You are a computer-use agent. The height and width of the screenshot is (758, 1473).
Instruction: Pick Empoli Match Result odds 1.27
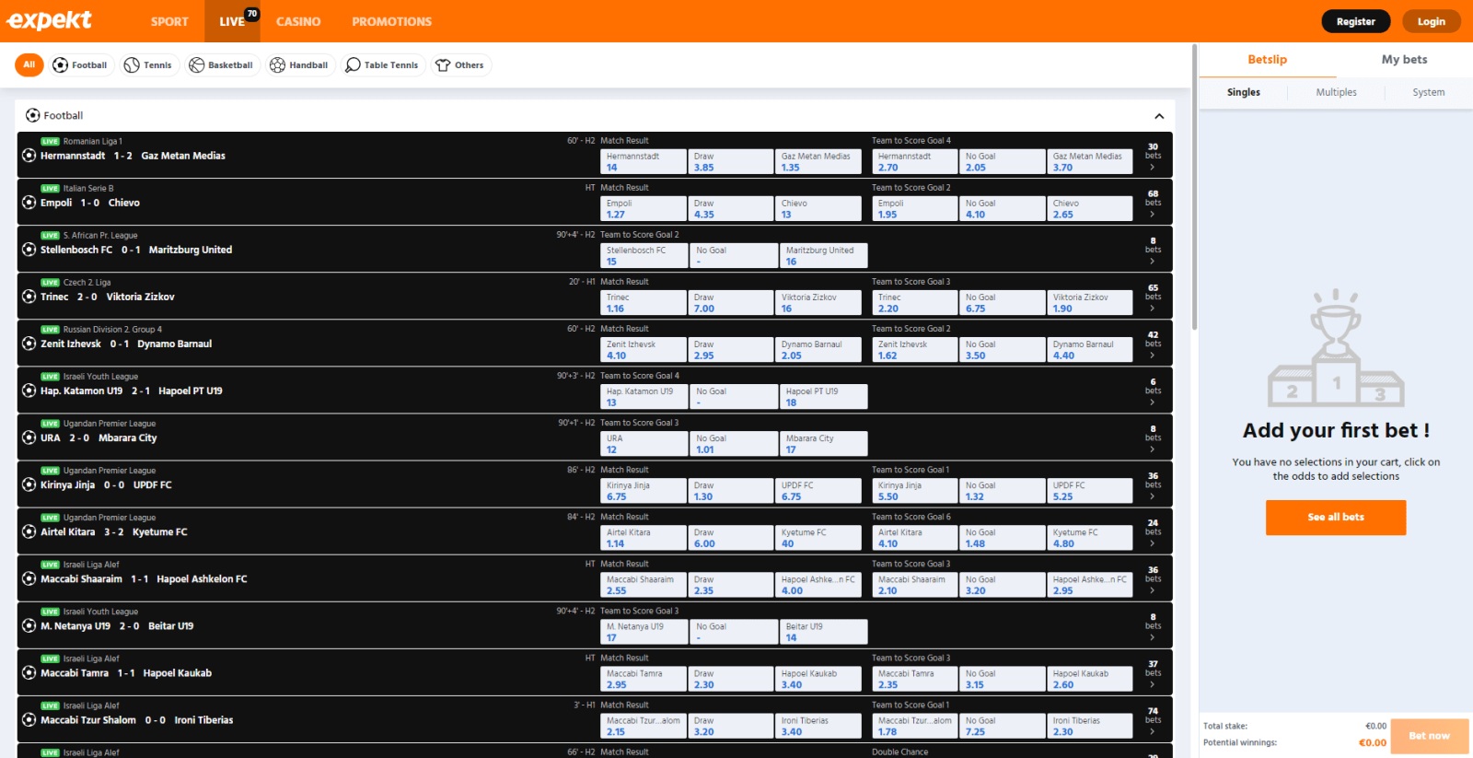tap(644, 209)
